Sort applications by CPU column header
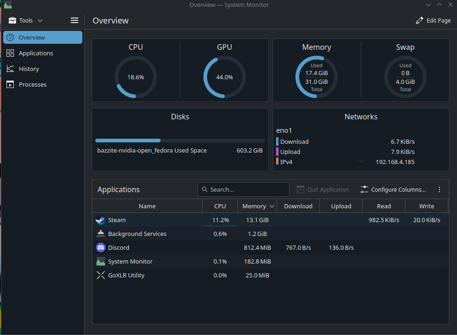457x335 pixels. 220,206
